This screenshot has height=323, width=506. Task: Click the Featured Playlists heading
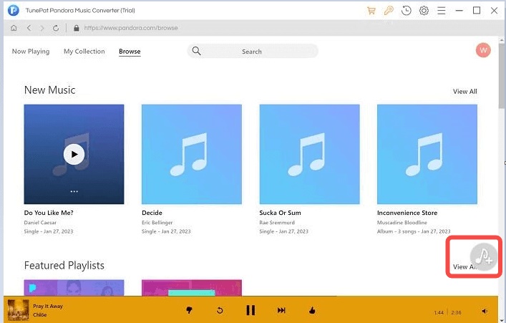[x=64, y=266]
